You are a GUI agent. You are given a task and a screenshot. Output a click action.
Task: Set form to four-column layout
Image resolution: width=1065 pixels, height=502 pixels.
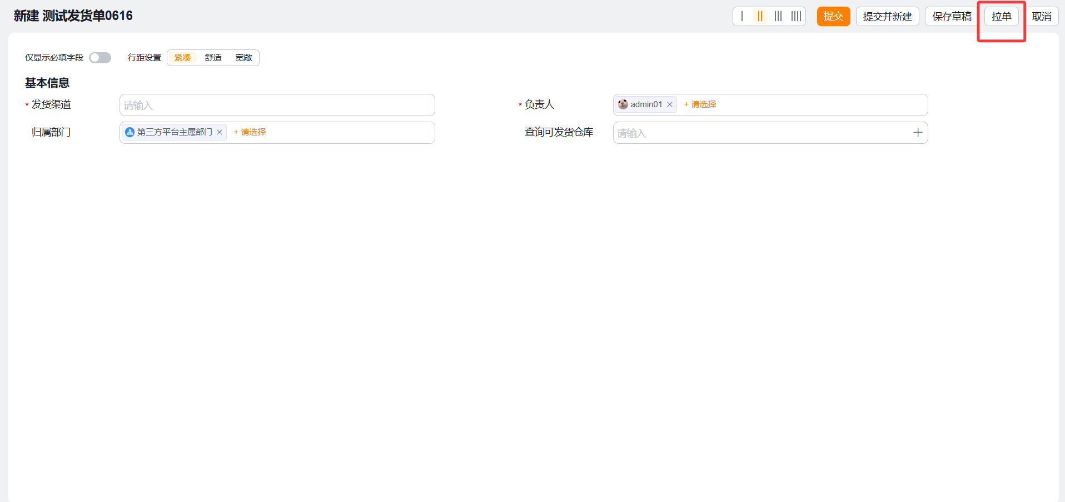797,16
